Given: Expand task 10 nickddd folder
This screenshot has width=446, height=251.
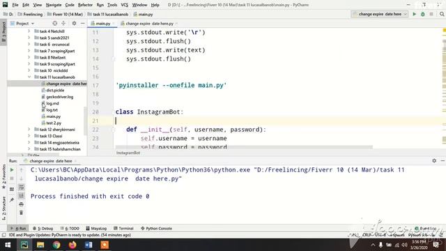Looking at the screenshot, I should (29, 70).
